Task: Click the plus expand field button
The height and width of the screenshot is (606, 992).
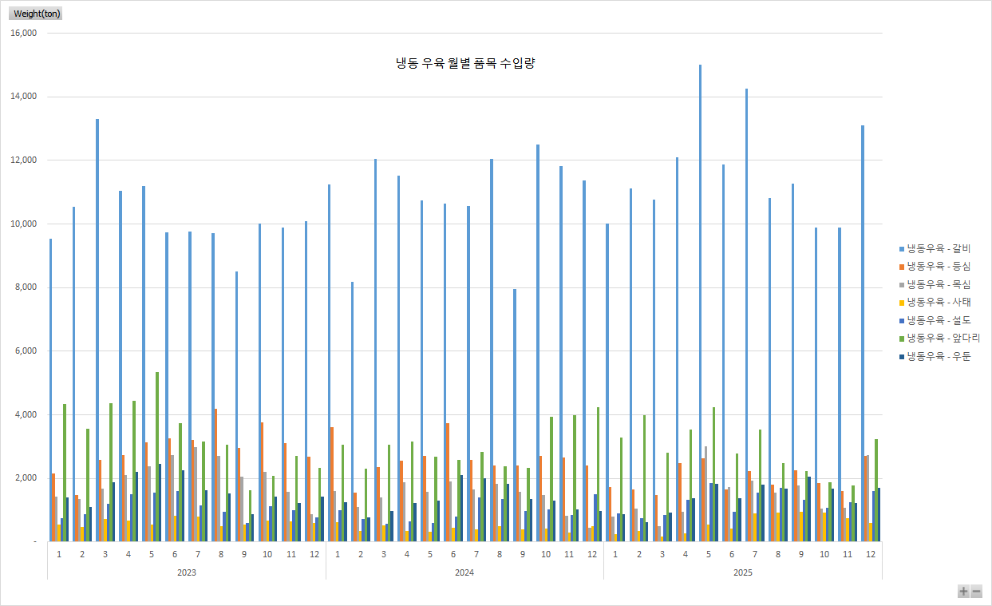Action: (x=963, y=592)
